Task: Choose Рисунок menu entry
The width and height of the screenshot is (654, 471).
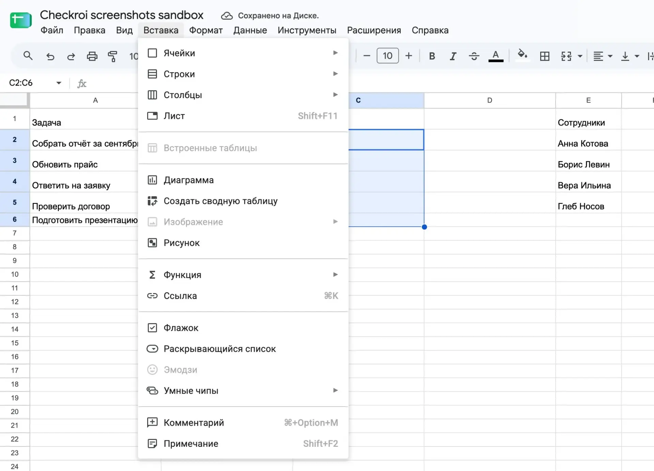Action: point(243,243)
